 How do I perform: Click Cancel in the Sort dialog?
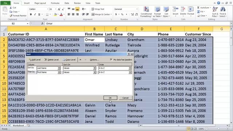coord(125,98)
